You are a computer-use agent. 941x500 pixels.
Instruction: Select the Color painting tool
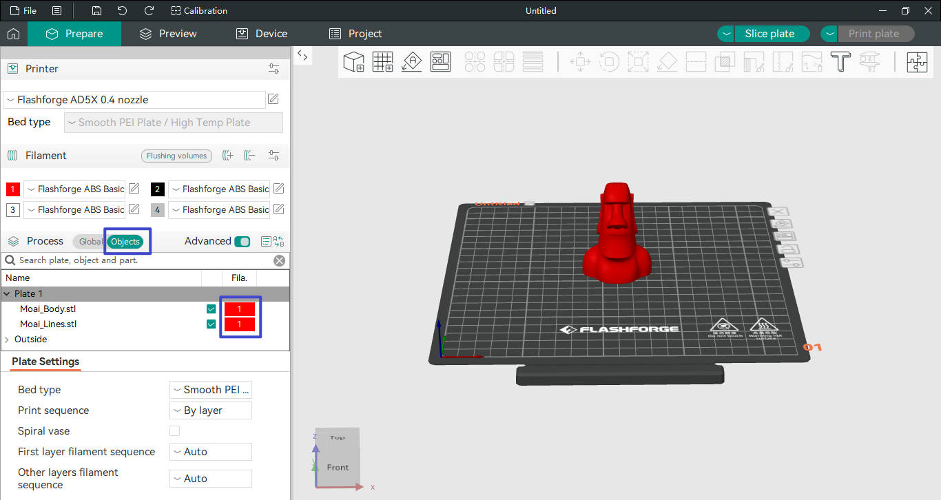click(812, 62)
